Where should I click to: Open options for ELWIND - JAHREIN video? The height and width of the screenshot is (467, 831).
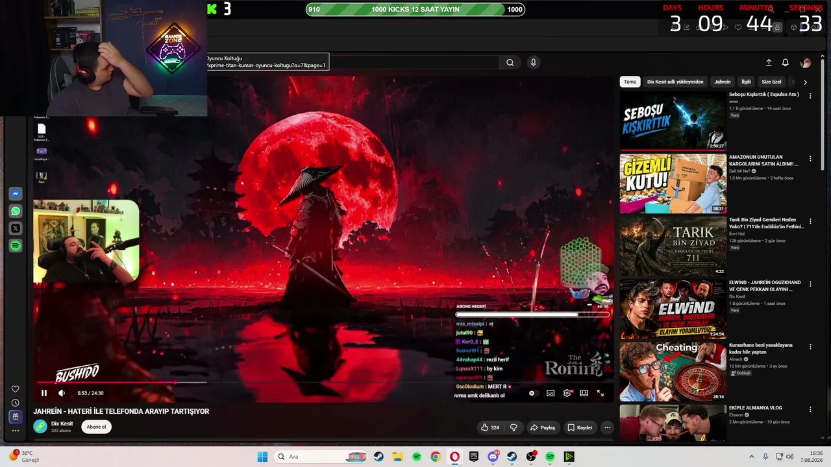(x=810, y=283)
